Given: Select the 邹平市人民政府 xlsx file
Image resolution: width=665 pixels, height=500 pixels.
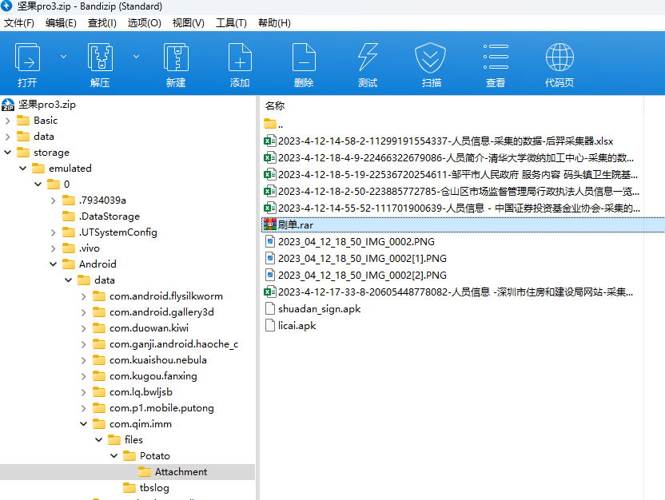Looking at the screenshot, I should click(451, 175).
